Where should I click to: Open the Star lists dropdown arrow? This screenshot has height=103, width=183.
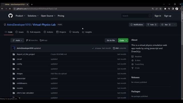point(175,25)
